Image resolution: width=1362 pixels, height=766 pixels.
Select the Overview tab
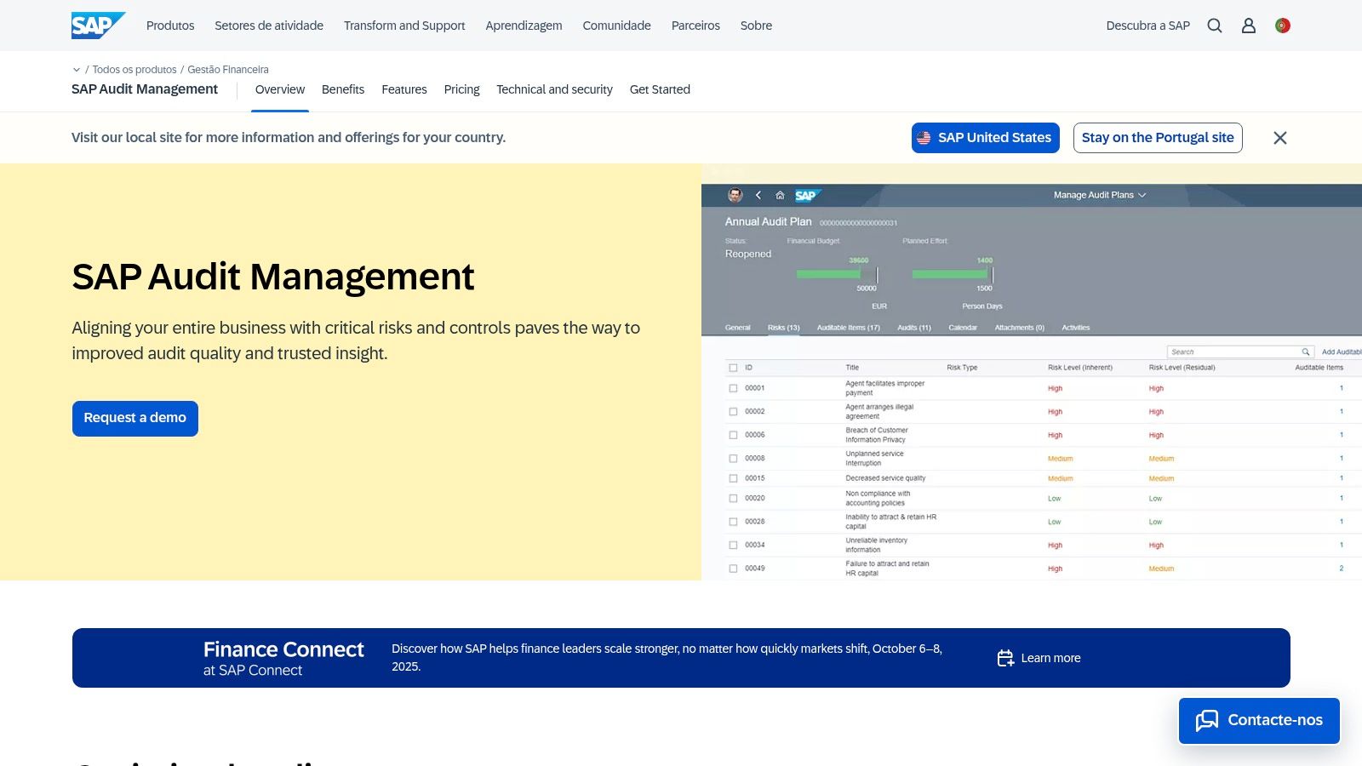pyautogui.click(x=280, y=89)
